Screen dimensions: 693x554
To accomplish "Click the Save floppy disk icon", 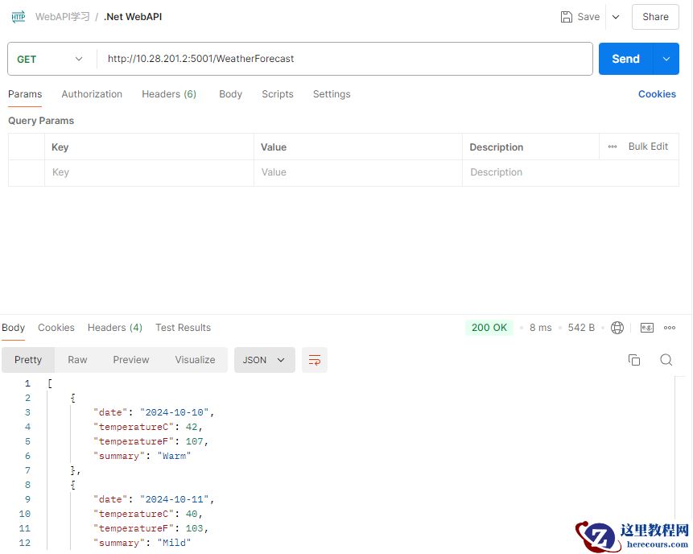I will click(566, 17).
